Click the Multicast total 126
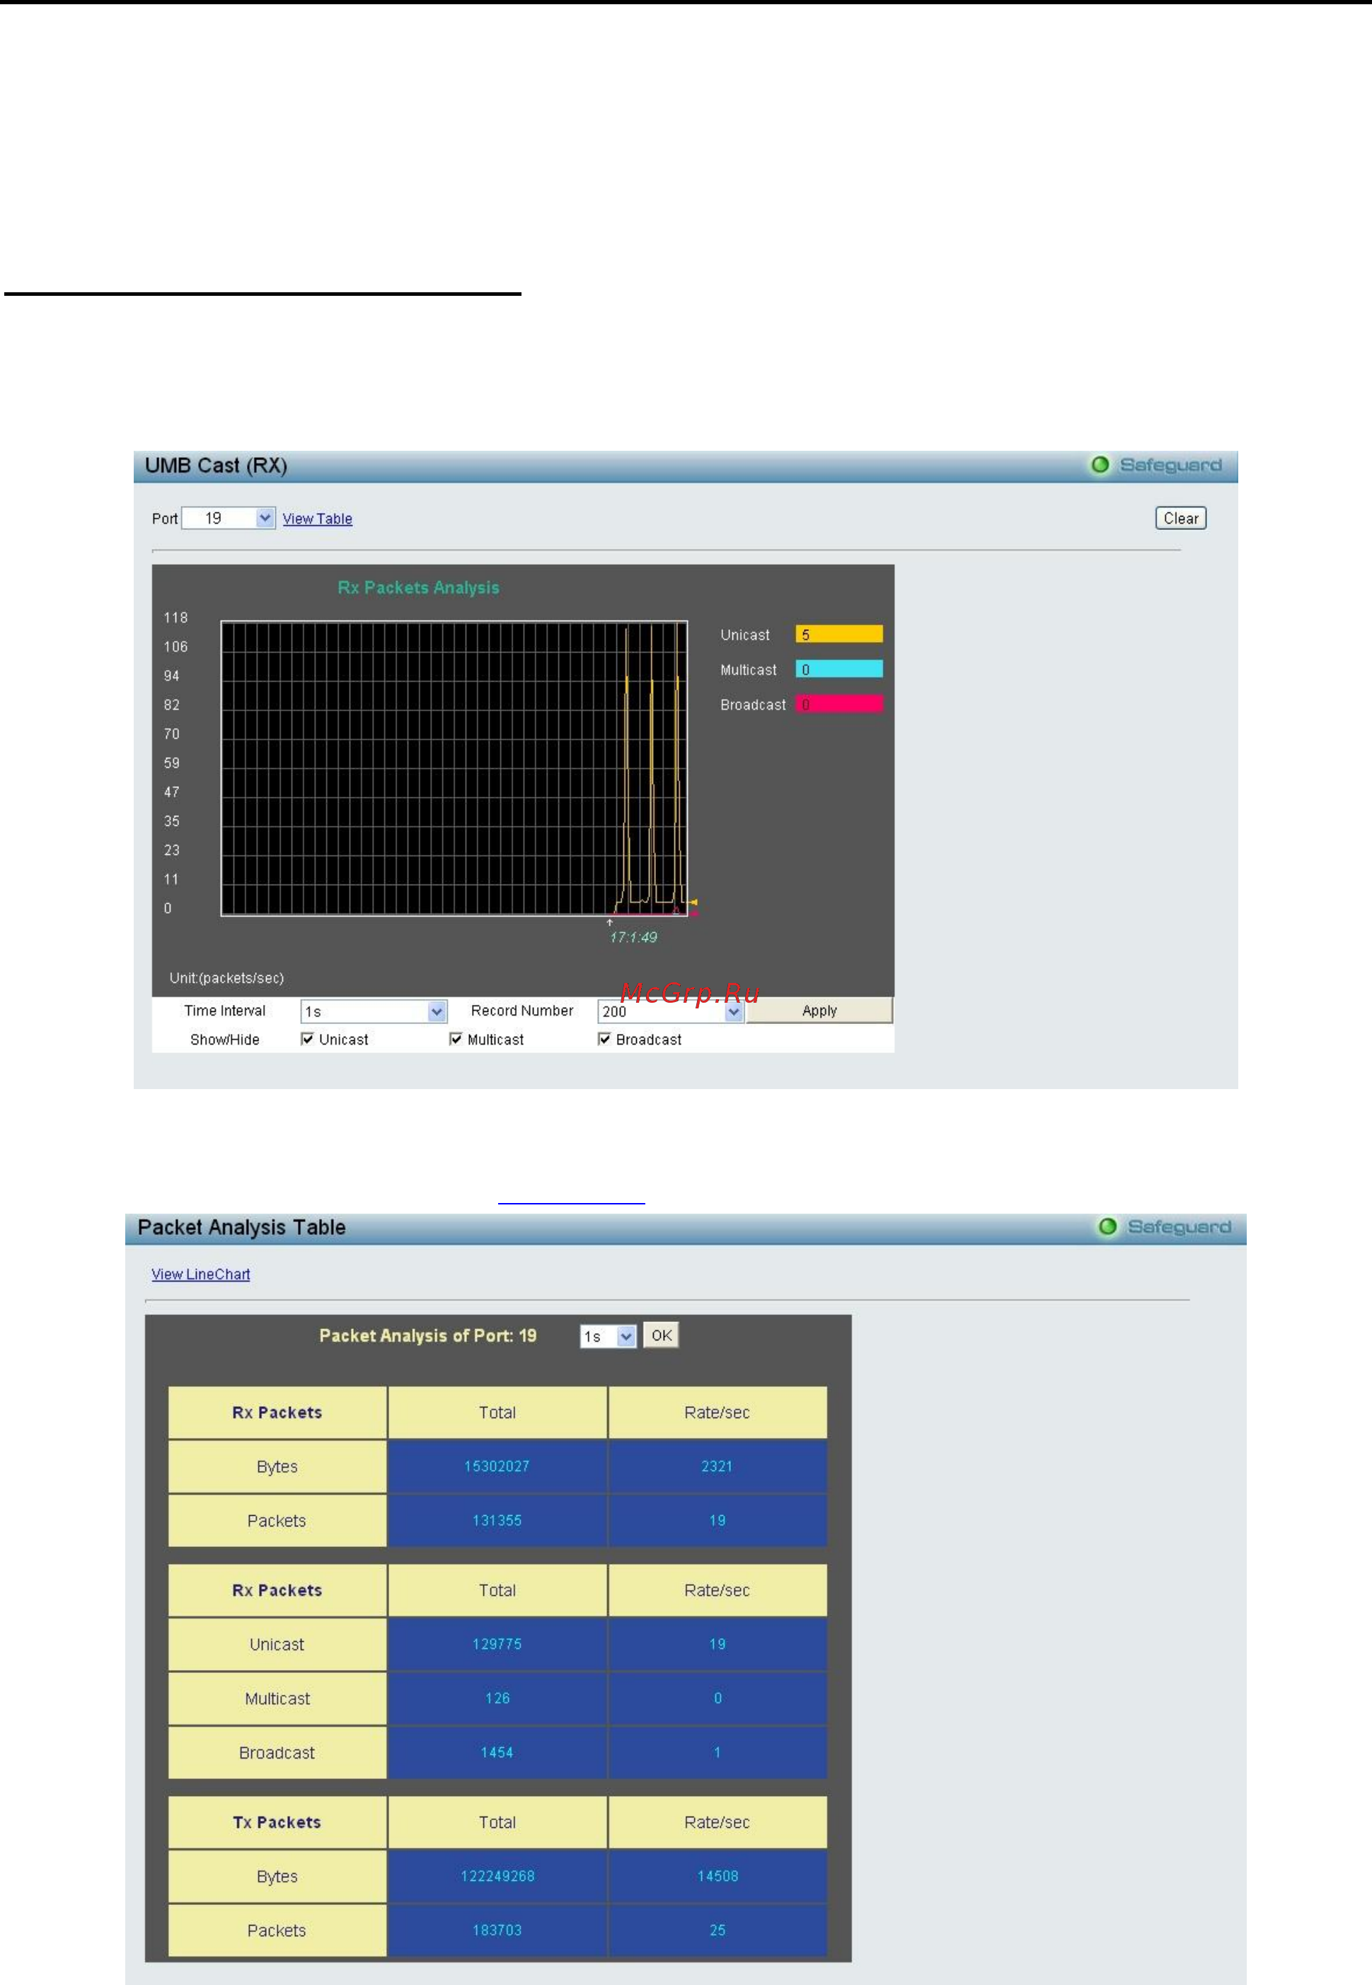The width and height of the screenshot is (1372, 1985). click(497, 1698)
